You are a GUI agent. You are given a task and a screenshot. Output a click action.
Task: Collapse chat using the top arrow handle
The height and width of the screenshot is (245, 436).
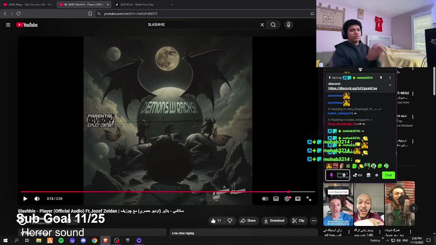click(x=360, y=69)
